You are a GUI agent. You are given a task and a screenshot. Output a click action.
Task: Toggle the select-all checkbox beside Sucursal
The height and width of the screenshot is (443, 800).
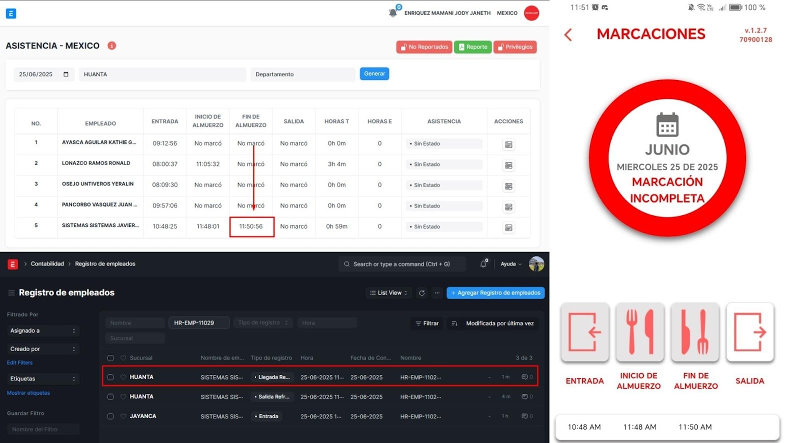tap(110, 358)
